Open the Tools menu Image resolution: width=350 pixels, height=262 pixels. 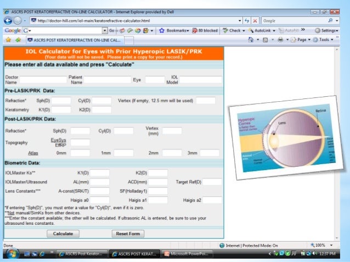pos(323,40)
